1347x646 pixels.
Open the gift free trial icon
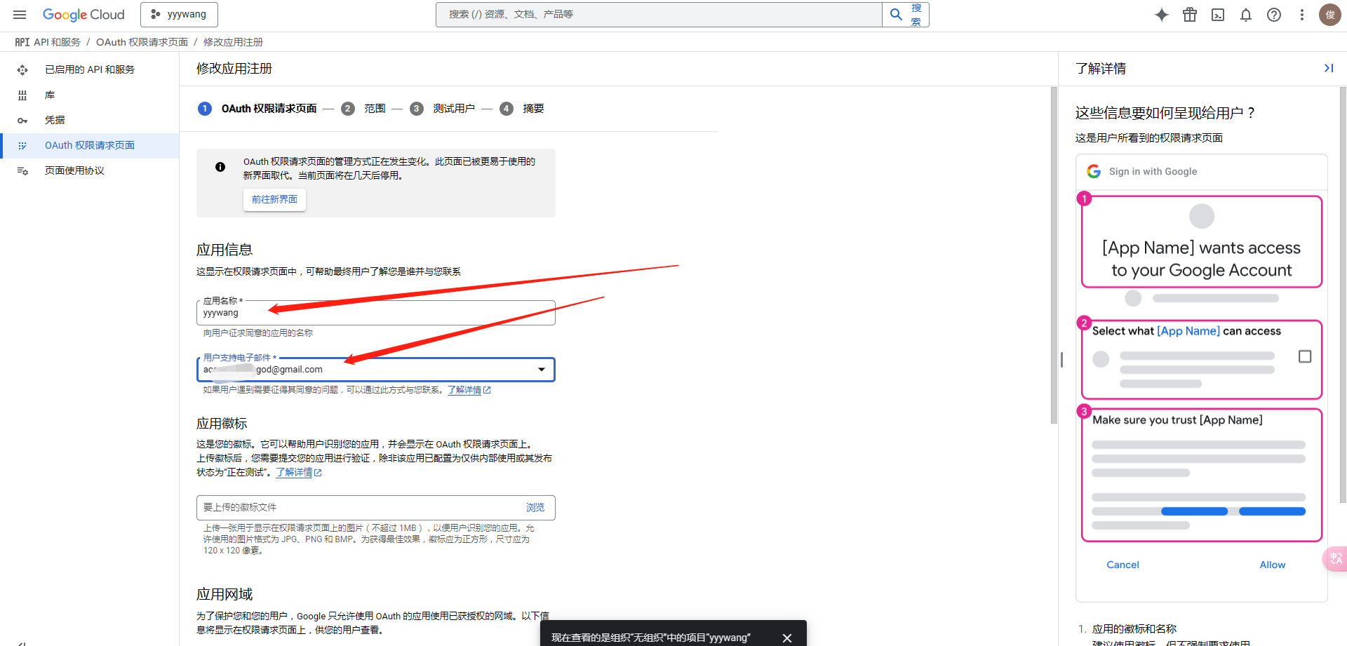(1190, 15)
